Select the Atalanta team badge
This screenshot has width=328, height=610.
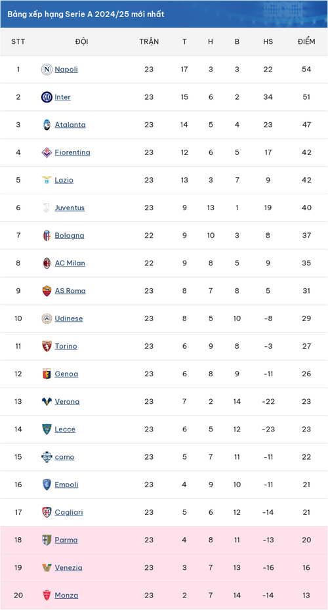click(x=47, y=125)
